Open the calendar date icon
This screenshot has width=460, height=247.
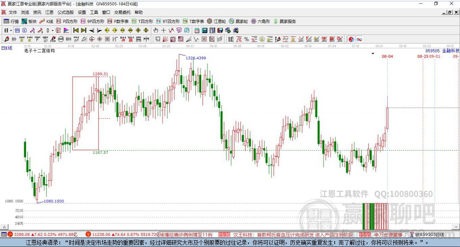197,30
